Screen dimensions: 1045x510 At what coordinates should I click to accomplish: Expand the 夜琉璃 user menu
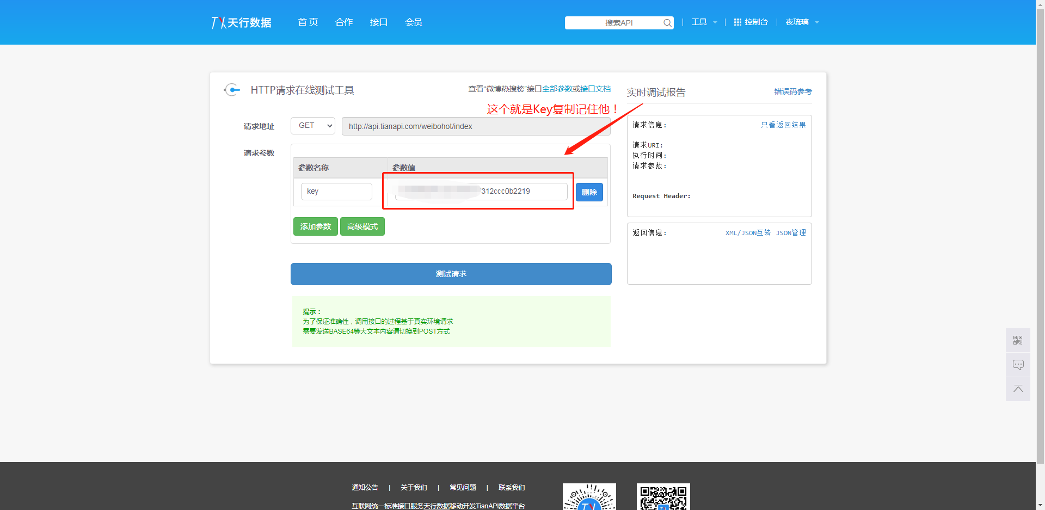(x=802, y=22)
